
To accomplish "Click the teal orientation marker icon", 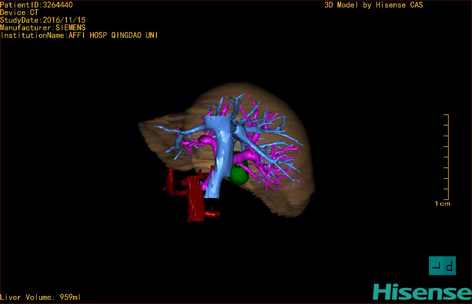I will [442, 266].
